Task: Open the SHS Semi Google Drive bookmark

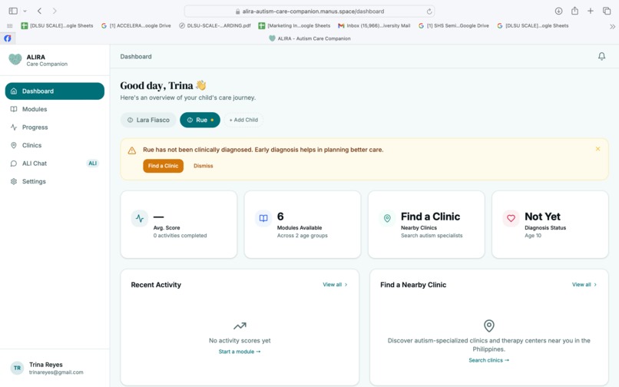Action: (454, 25)
